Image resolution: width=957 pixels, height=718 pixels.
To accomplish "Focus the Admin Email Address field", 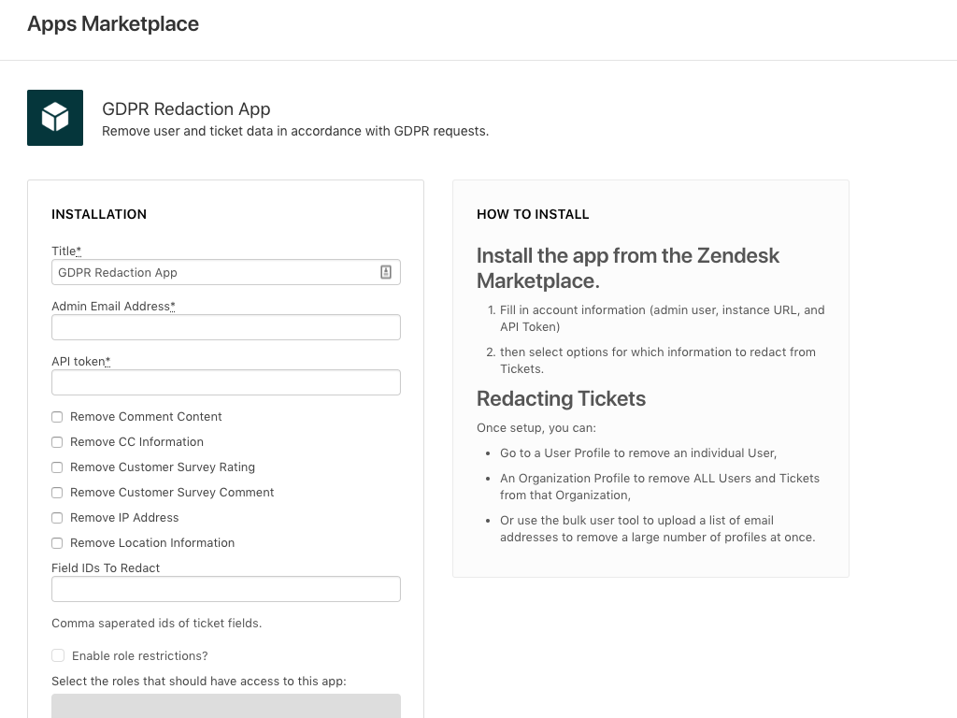I will (x=226, y=327).
